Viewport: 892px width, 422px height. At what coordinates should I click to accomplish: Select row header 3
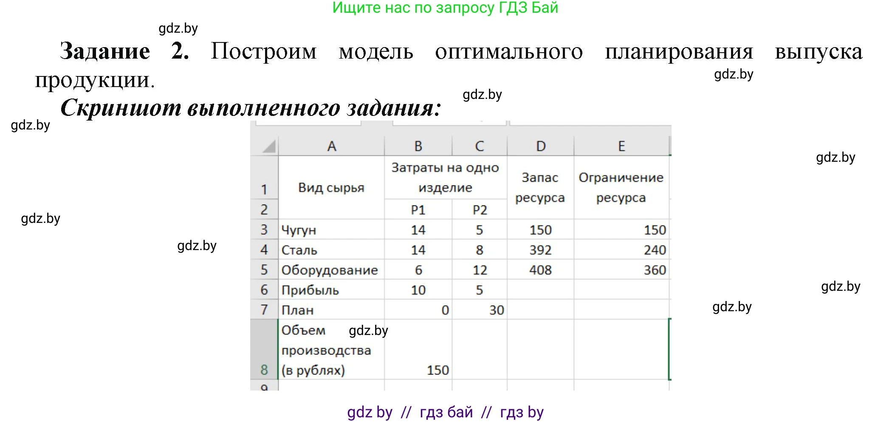tap(265, 229)
